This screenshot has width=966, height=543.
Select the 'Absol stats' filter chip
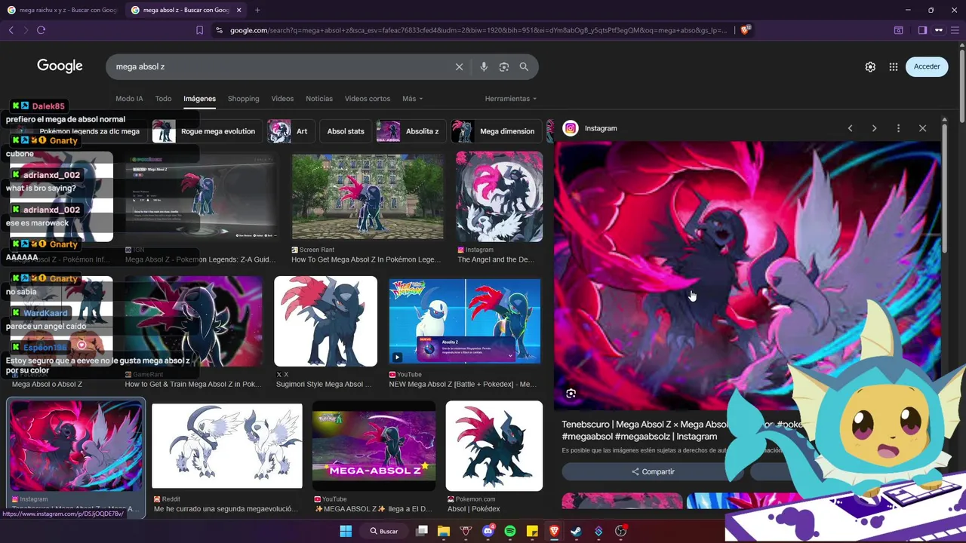(346, 131)
